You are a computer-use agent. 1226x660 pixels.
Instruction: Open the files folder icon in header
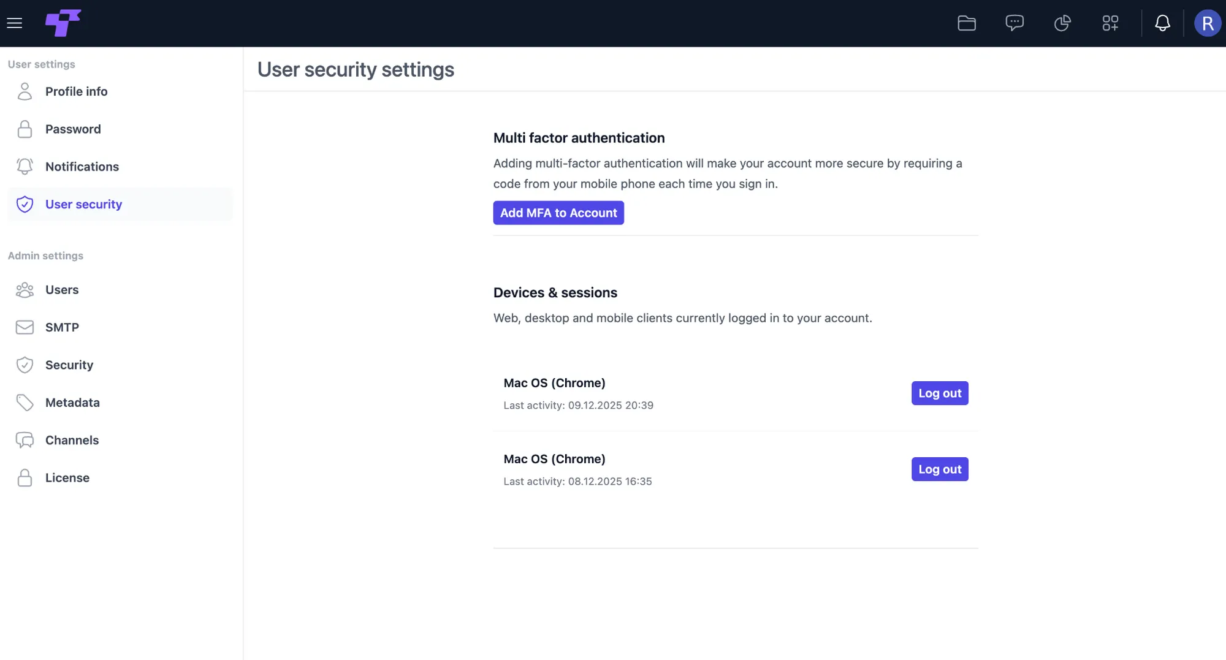point(967,23)
